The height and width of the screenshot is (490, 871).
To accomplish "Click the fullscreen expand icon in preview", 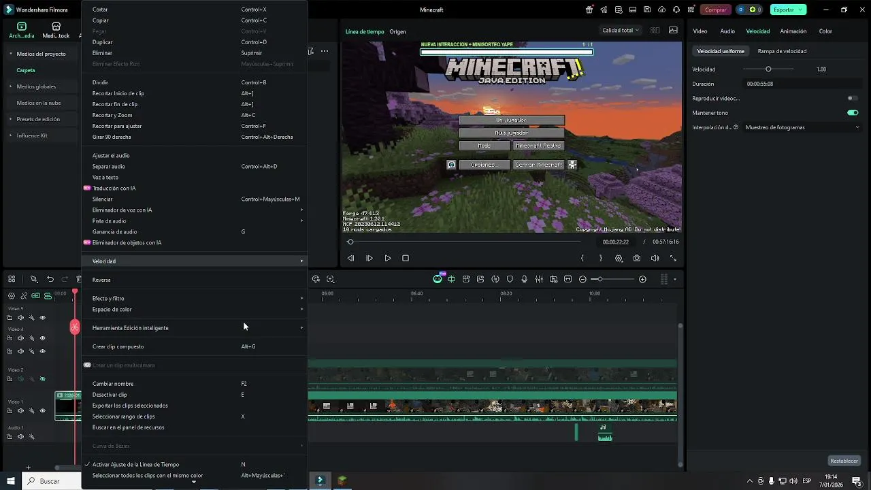I will pos(673,259).
